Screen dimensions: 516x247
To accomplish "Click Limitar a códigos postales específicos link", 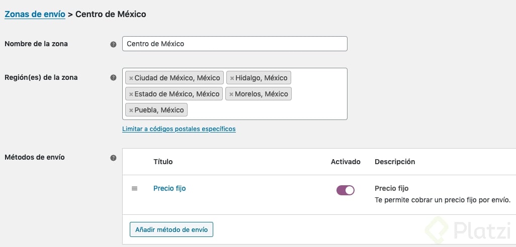I will 179,129.
